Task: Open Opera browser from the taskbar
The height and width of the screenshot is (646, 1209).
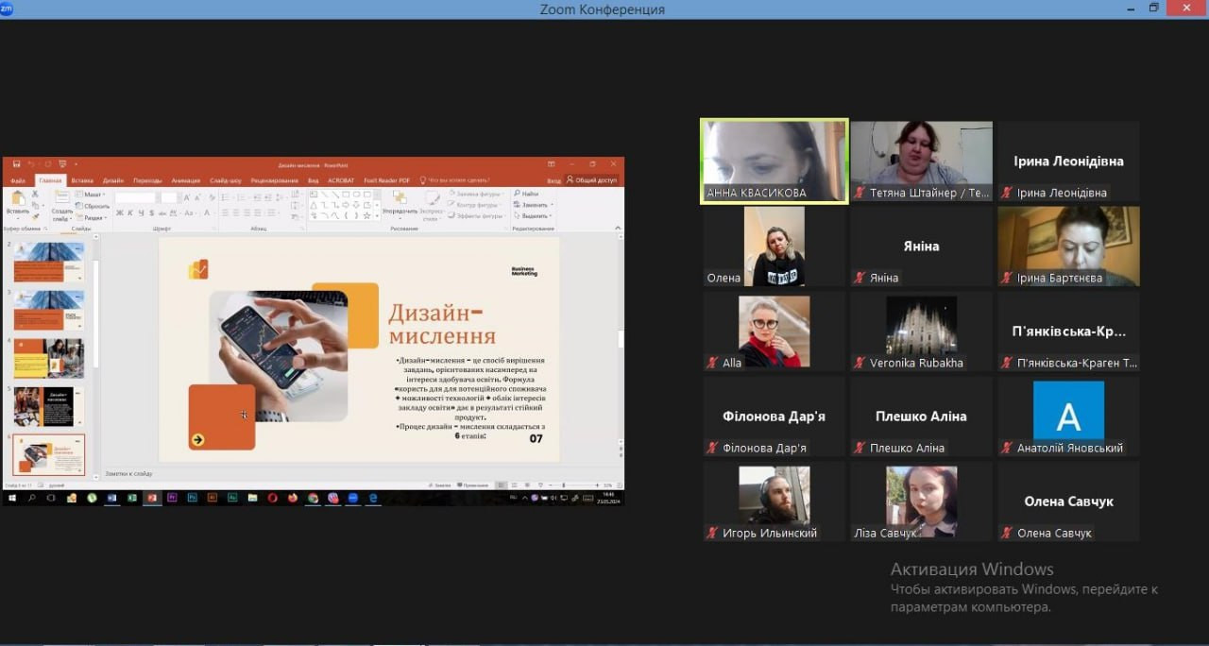Action: click(272, 498)
